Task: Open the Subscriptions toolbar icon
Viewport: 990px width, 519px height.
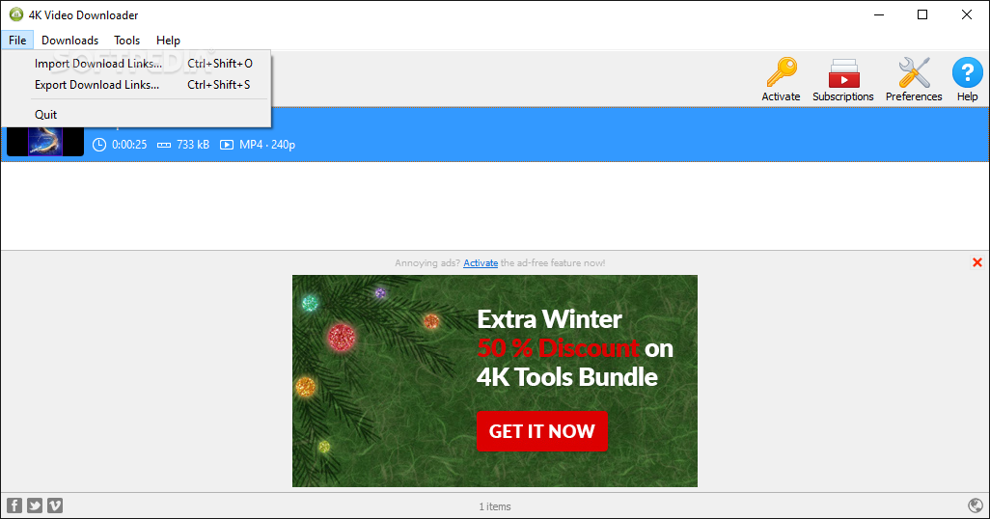Action: coord(843,72)
